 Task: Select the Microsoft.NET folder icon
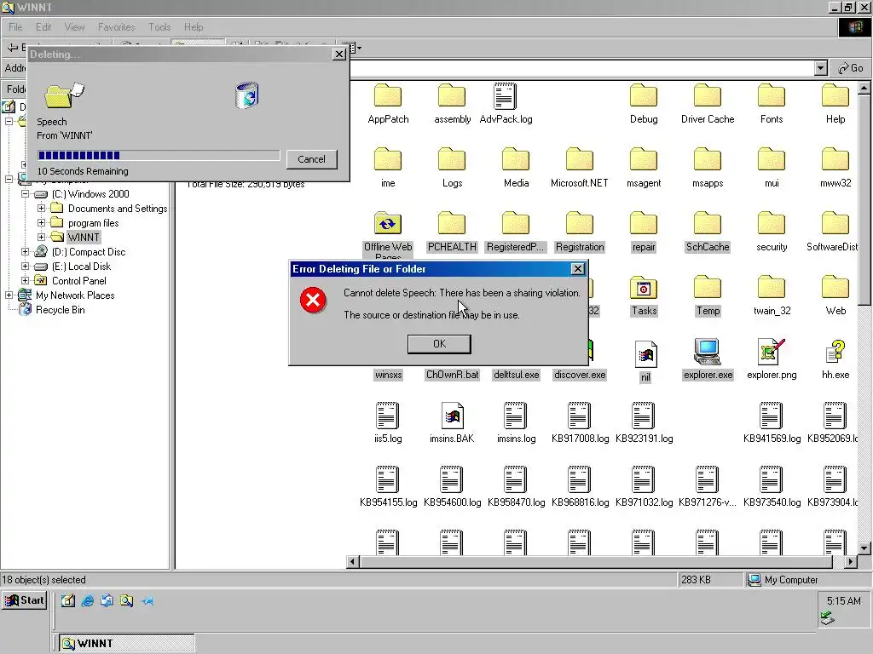point(579,159)
